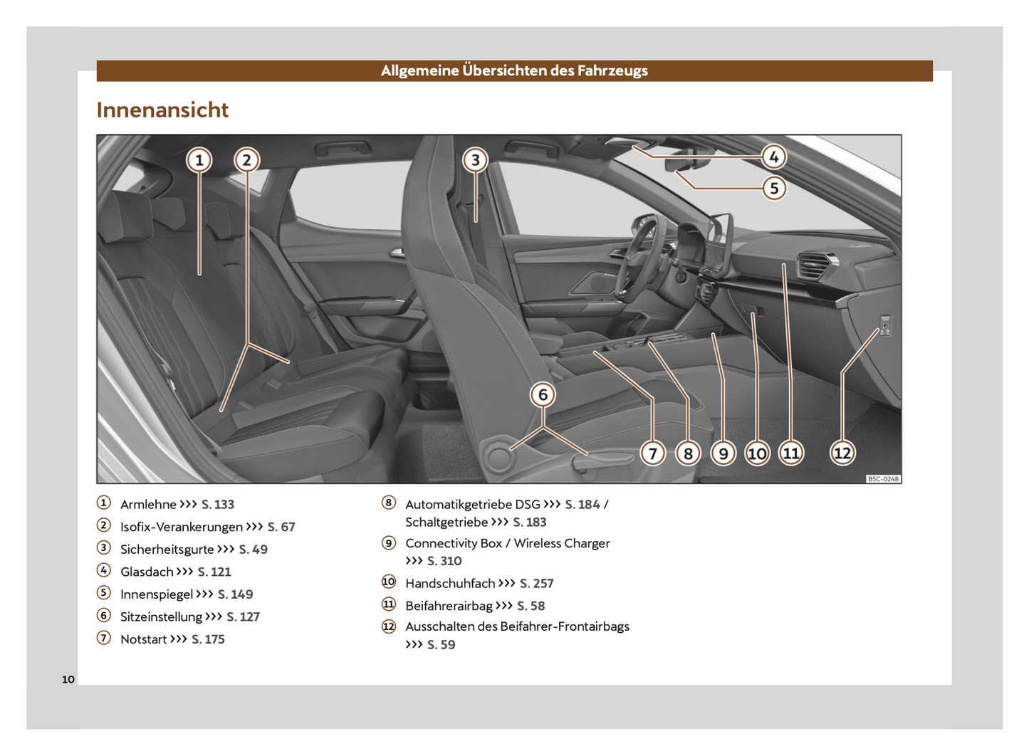Click callout marker 6 at the seat adjustment
1029x756 pixels.
click(x=543, y=395)
